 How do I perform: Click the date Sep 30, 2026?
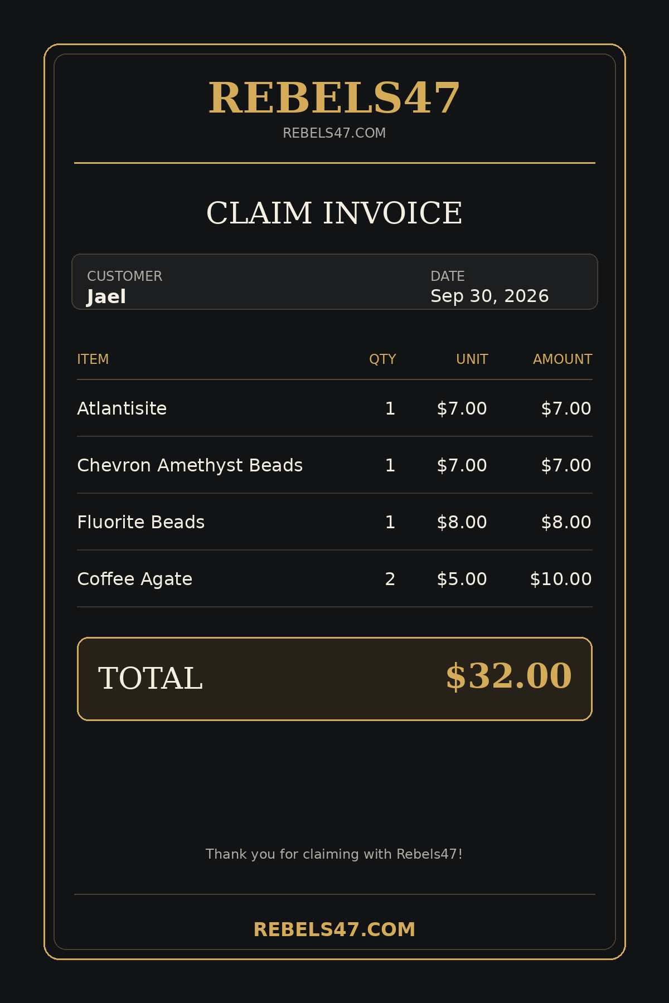click(x=489, y=296)
